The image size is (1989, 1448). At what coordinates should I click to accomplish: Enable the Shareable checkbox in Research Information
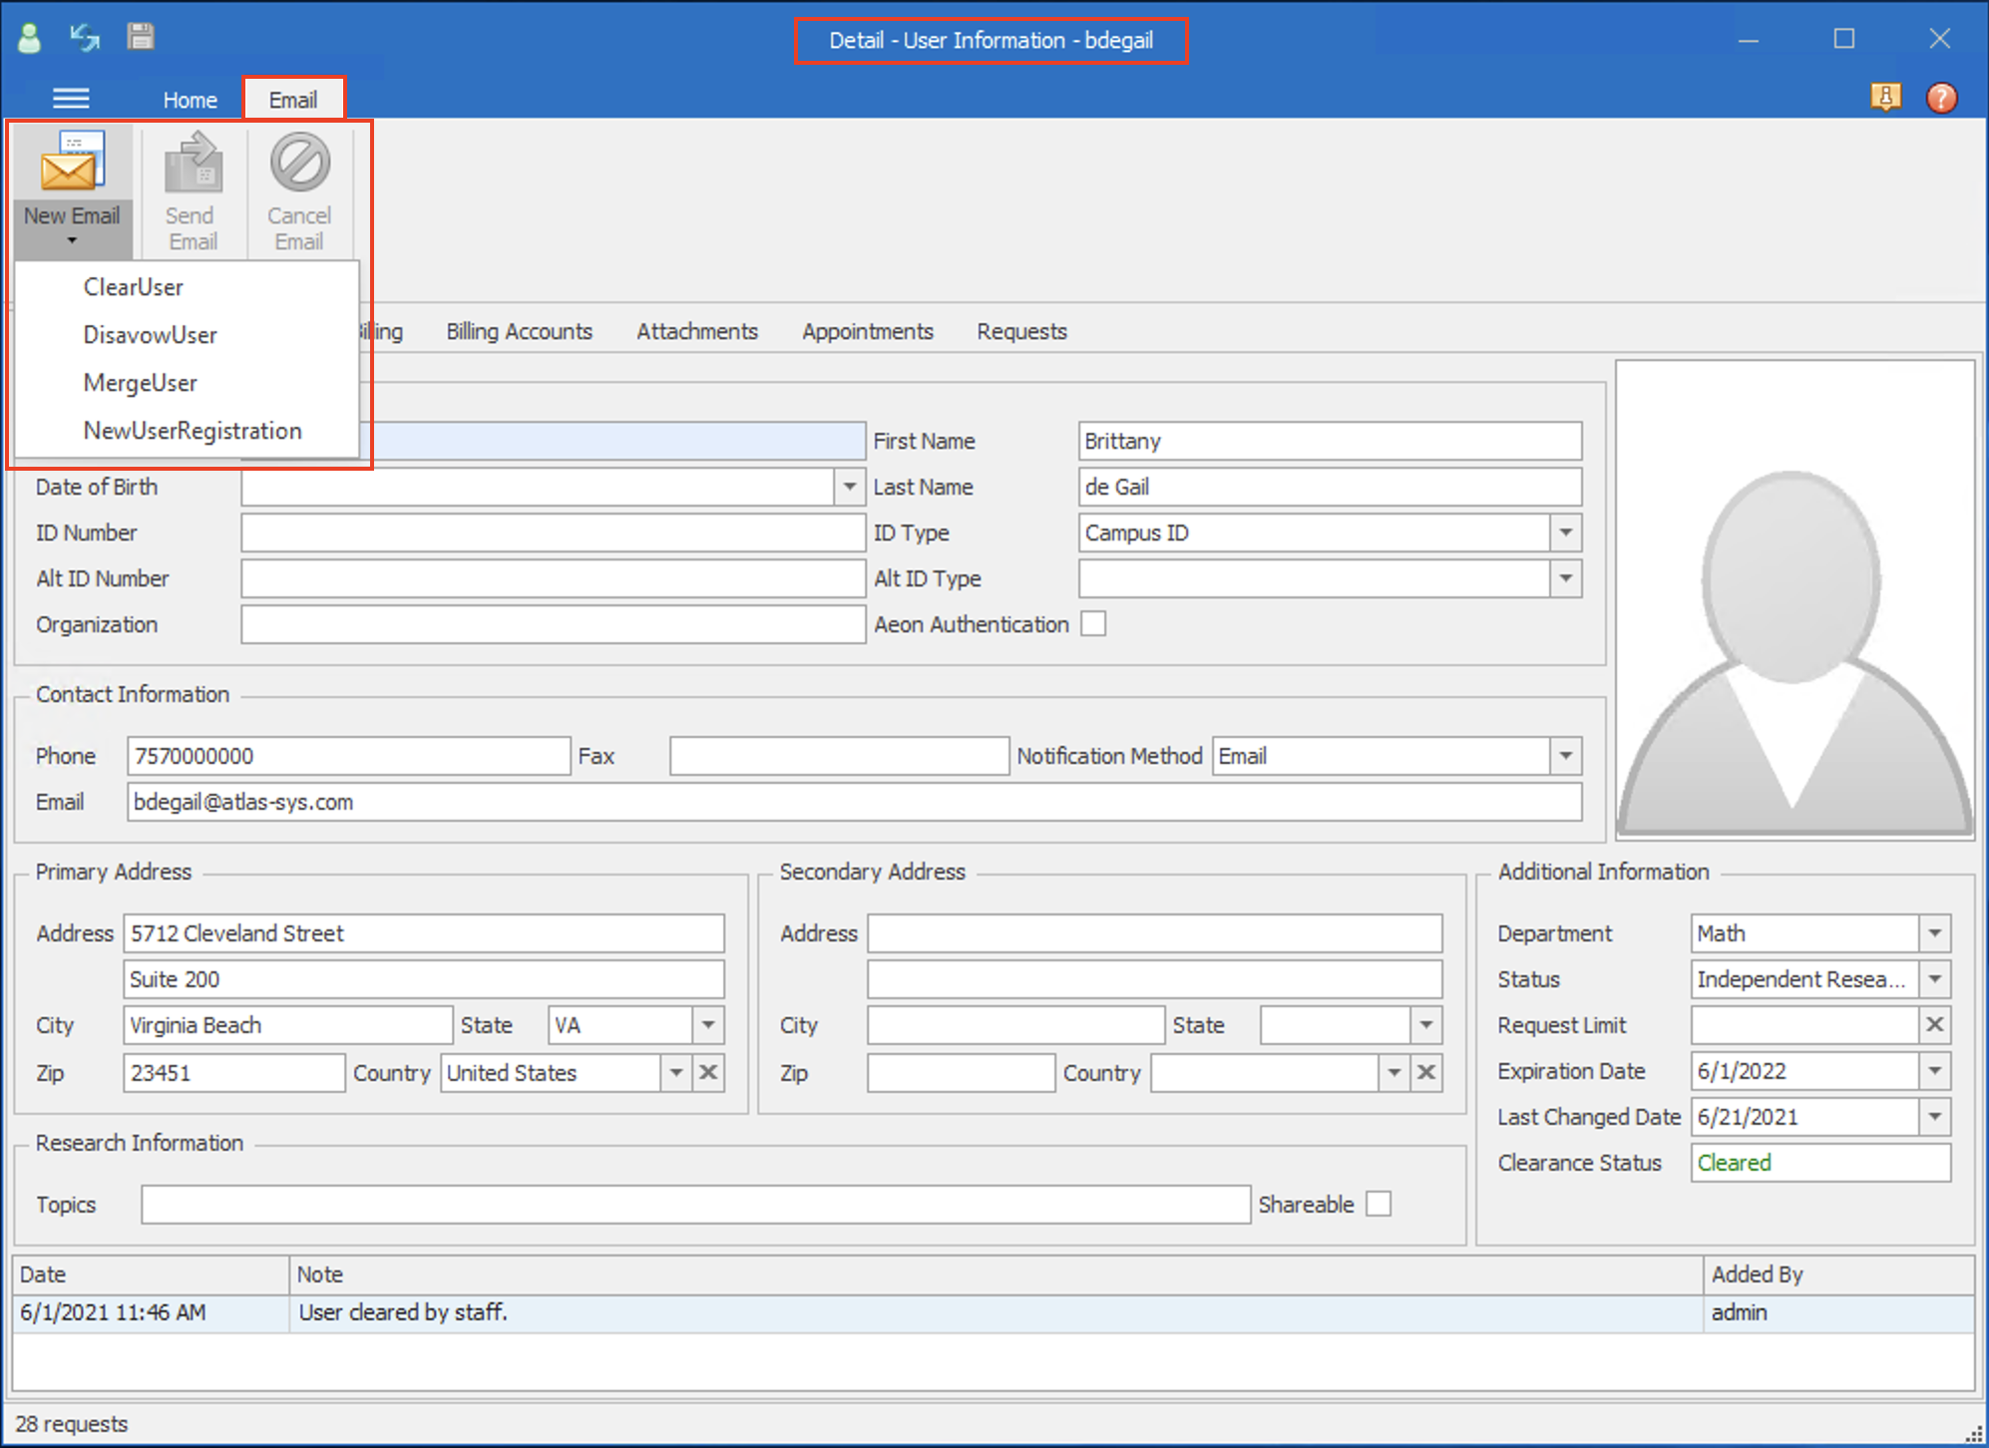point(1380,1205)
